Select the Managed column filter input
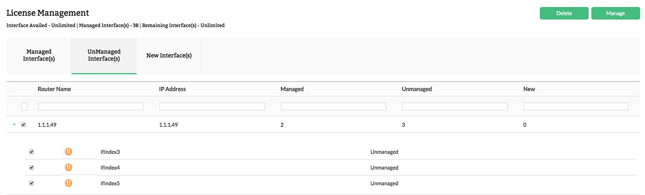Image resolution: width=645 pixels, height=195 pixels. (333, 106)
